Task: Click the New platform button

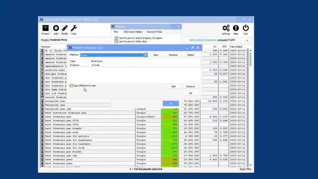Action: tap(156, 55)
